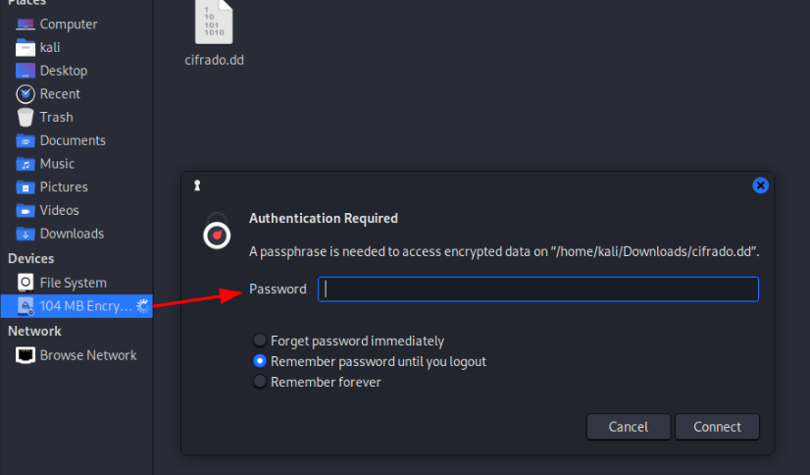810x475 pixels.
Task: Close the Authentication Required dialog
Action: 760,185
